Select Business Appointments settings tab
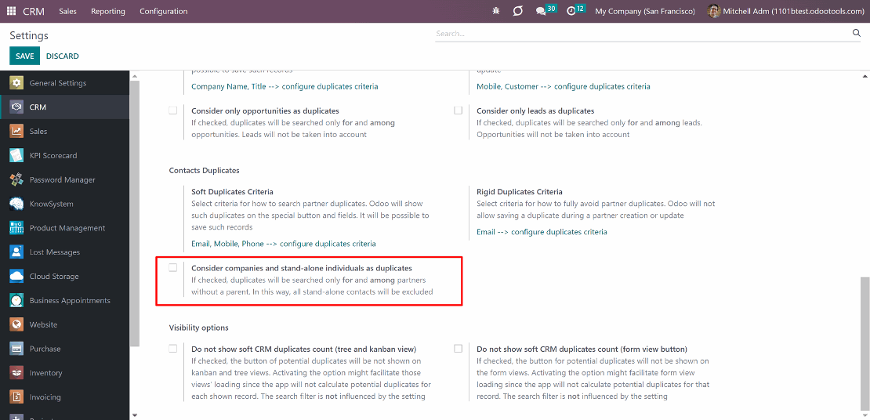Screen dimensions: 870x420 click(x=64, y=300)
